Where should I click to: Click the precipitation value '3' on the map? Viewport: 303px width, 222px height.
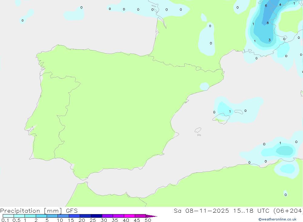pyautogui.click(x=269, y=40)
